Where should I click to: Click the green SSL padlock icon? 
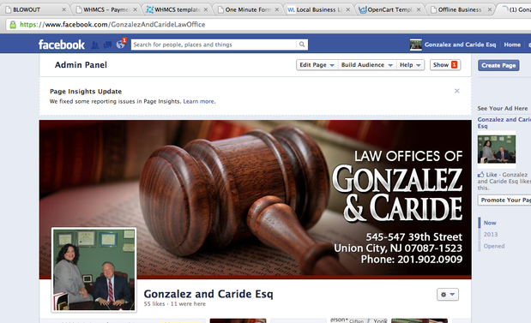coord(13,24)
